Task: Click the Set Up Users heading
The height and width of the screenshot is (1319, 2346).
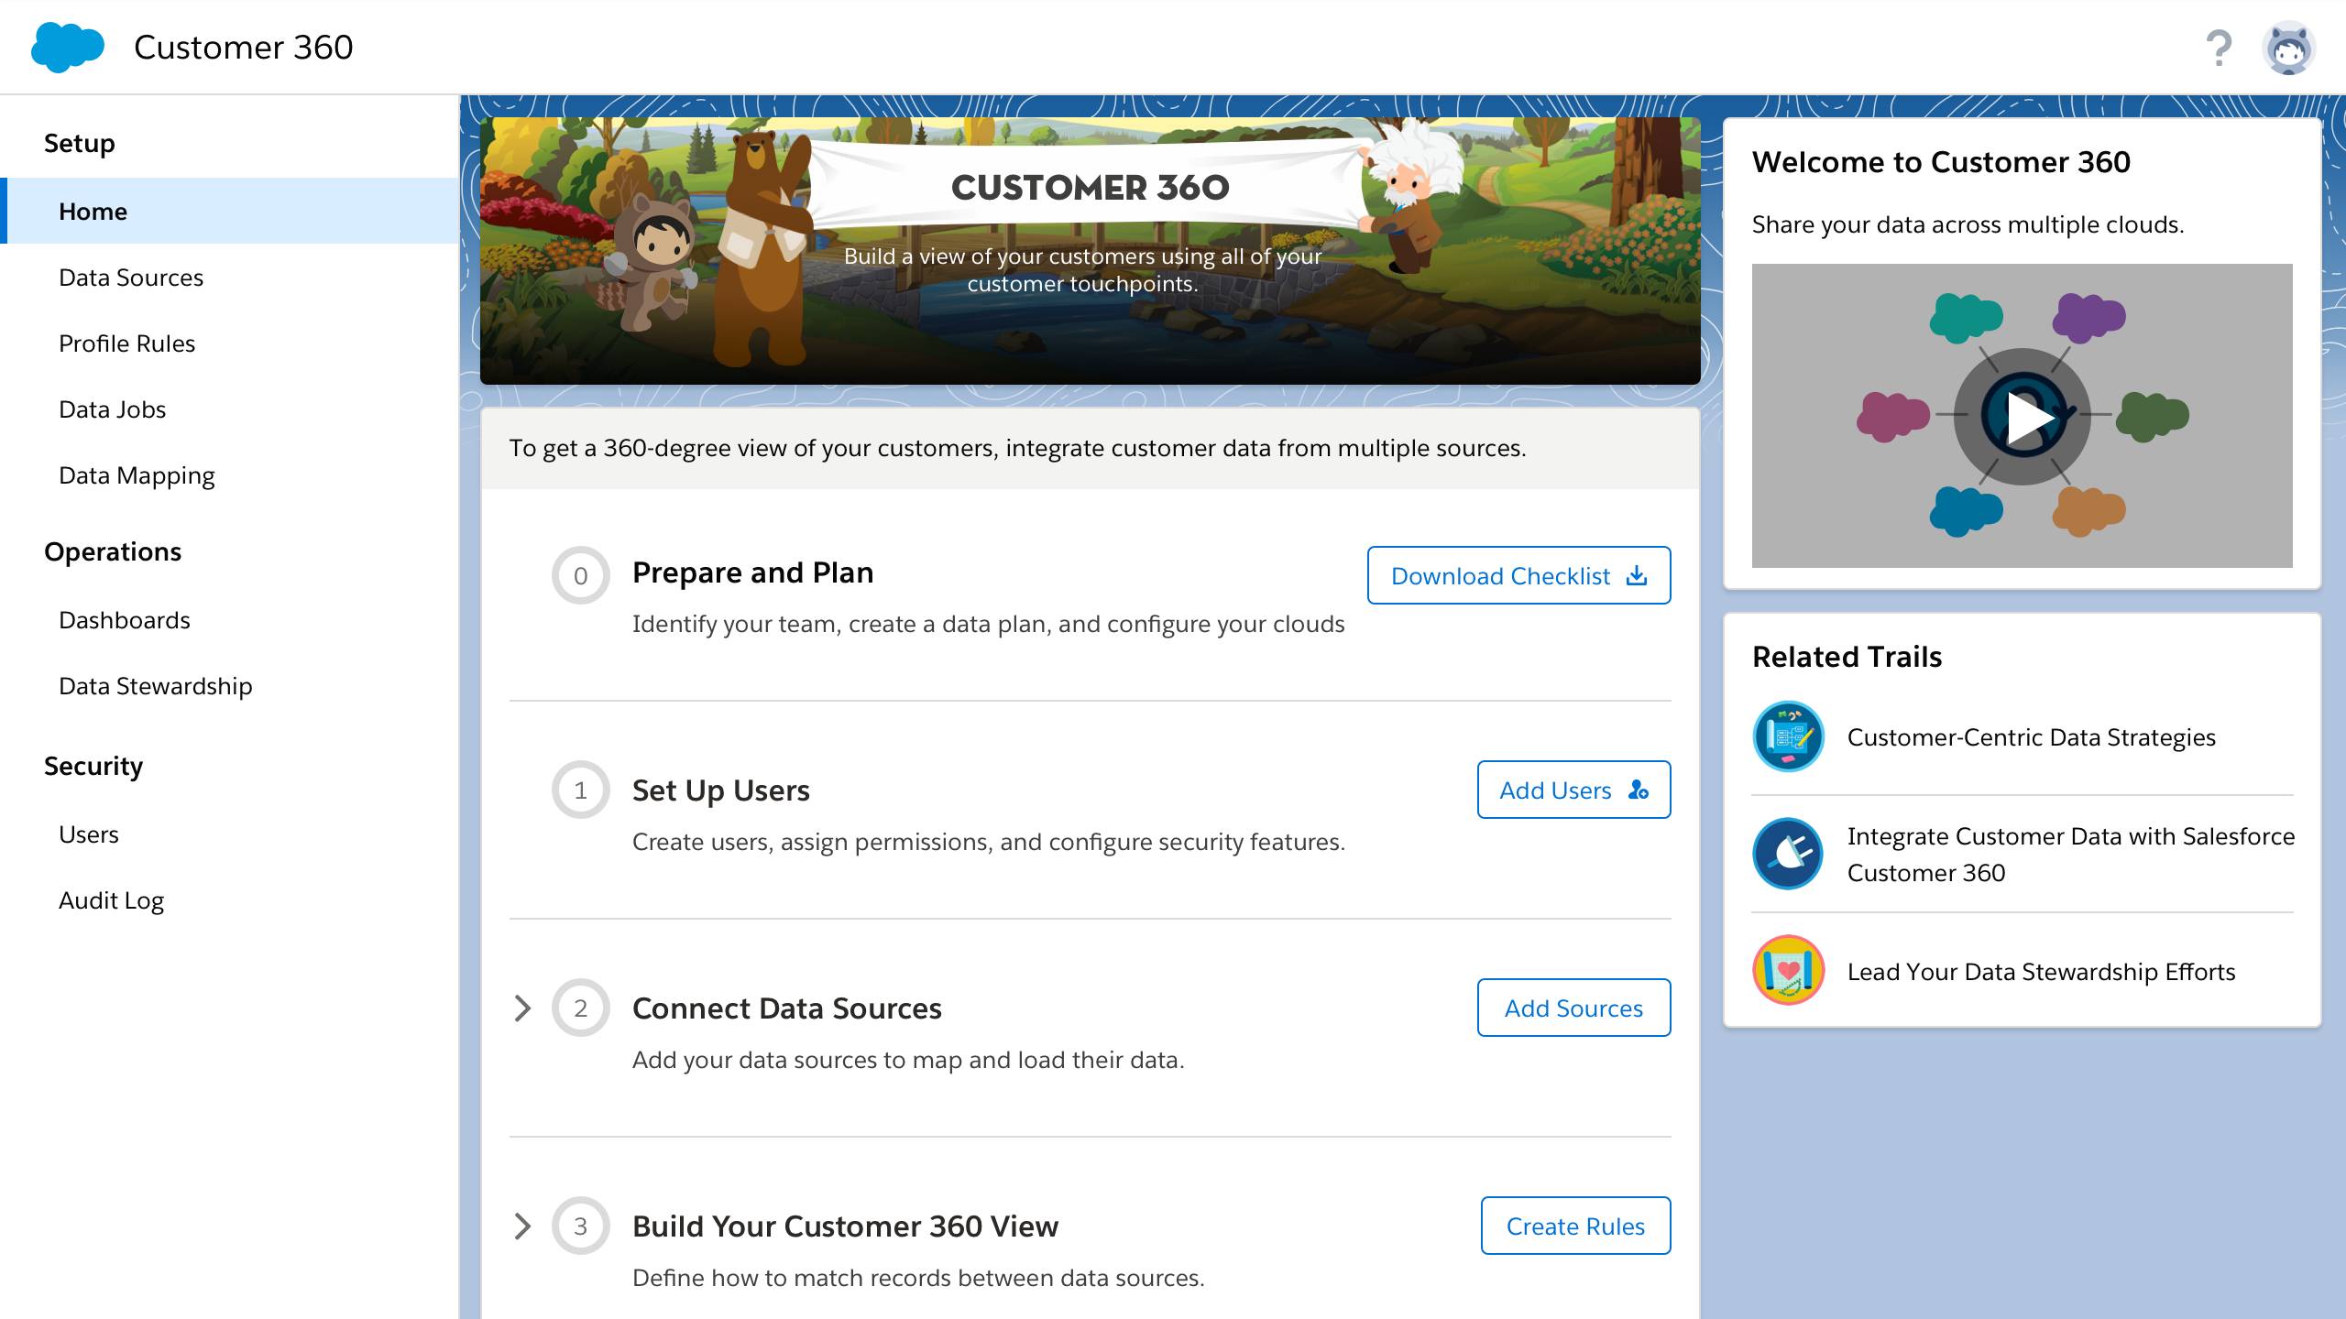Action: [x=720, y=790]
